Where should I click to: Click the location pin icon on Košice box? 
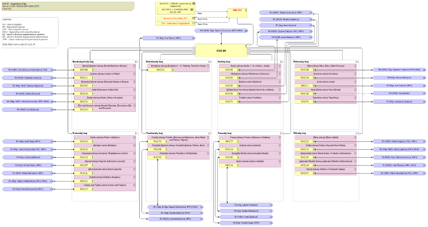point(280,66)
